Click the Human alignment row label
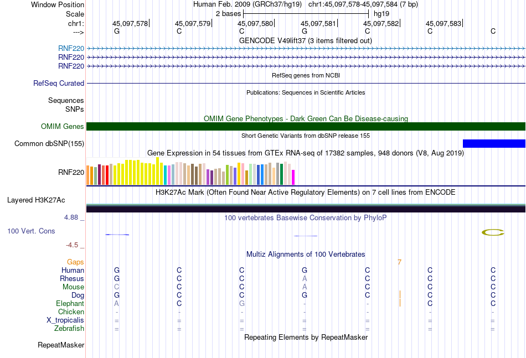 click(73, 270)
